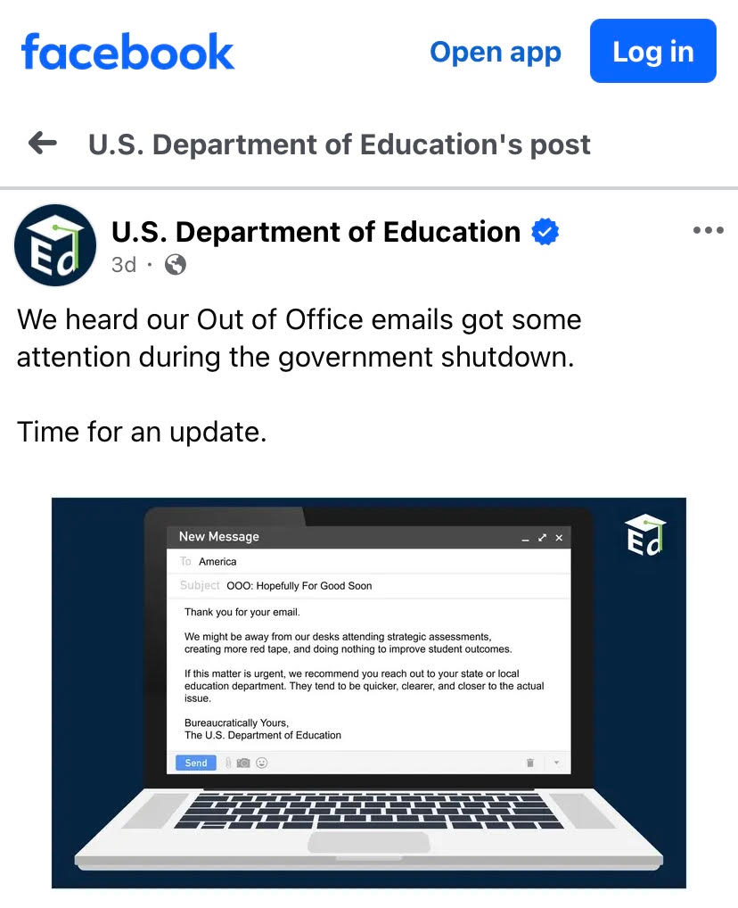Screen dimensions: 738x908
Task: Click the 3d post timestamp
Action: [x=124, y=265]
